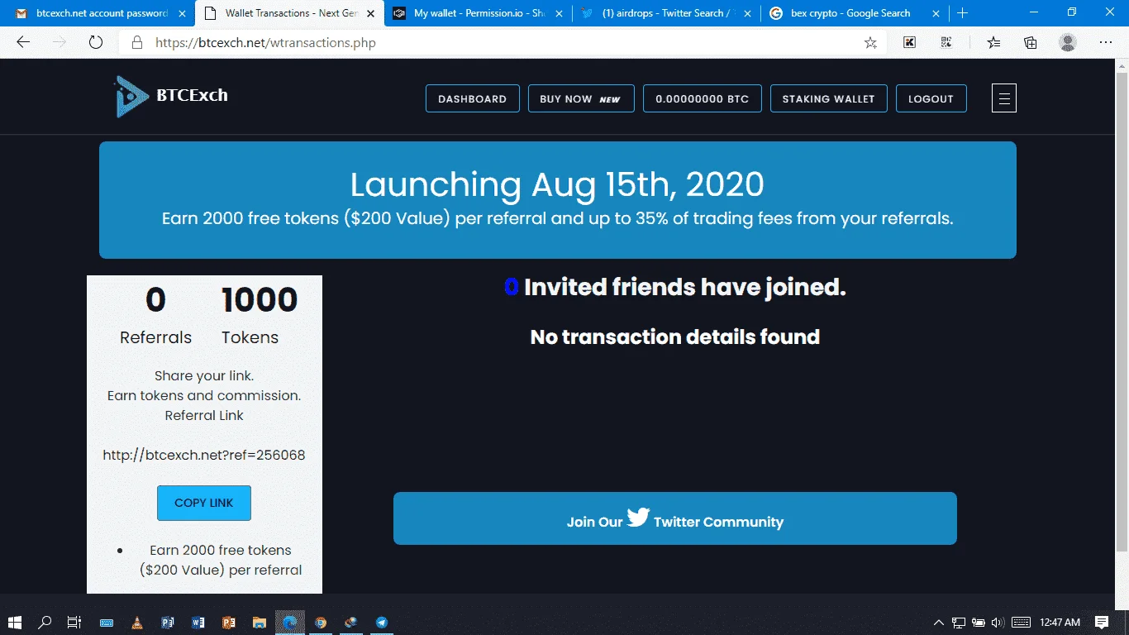This screenshot has height=635, width=1129.
Task: Show hidden system tray icons
Action: coord(939,622)
